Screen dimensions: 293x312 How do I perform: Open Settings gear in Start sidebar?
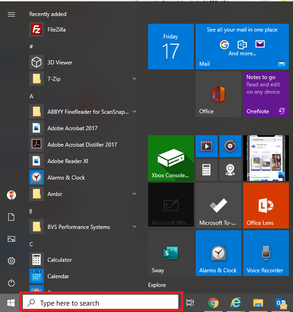pyautogui.click(x=11, y=261)
